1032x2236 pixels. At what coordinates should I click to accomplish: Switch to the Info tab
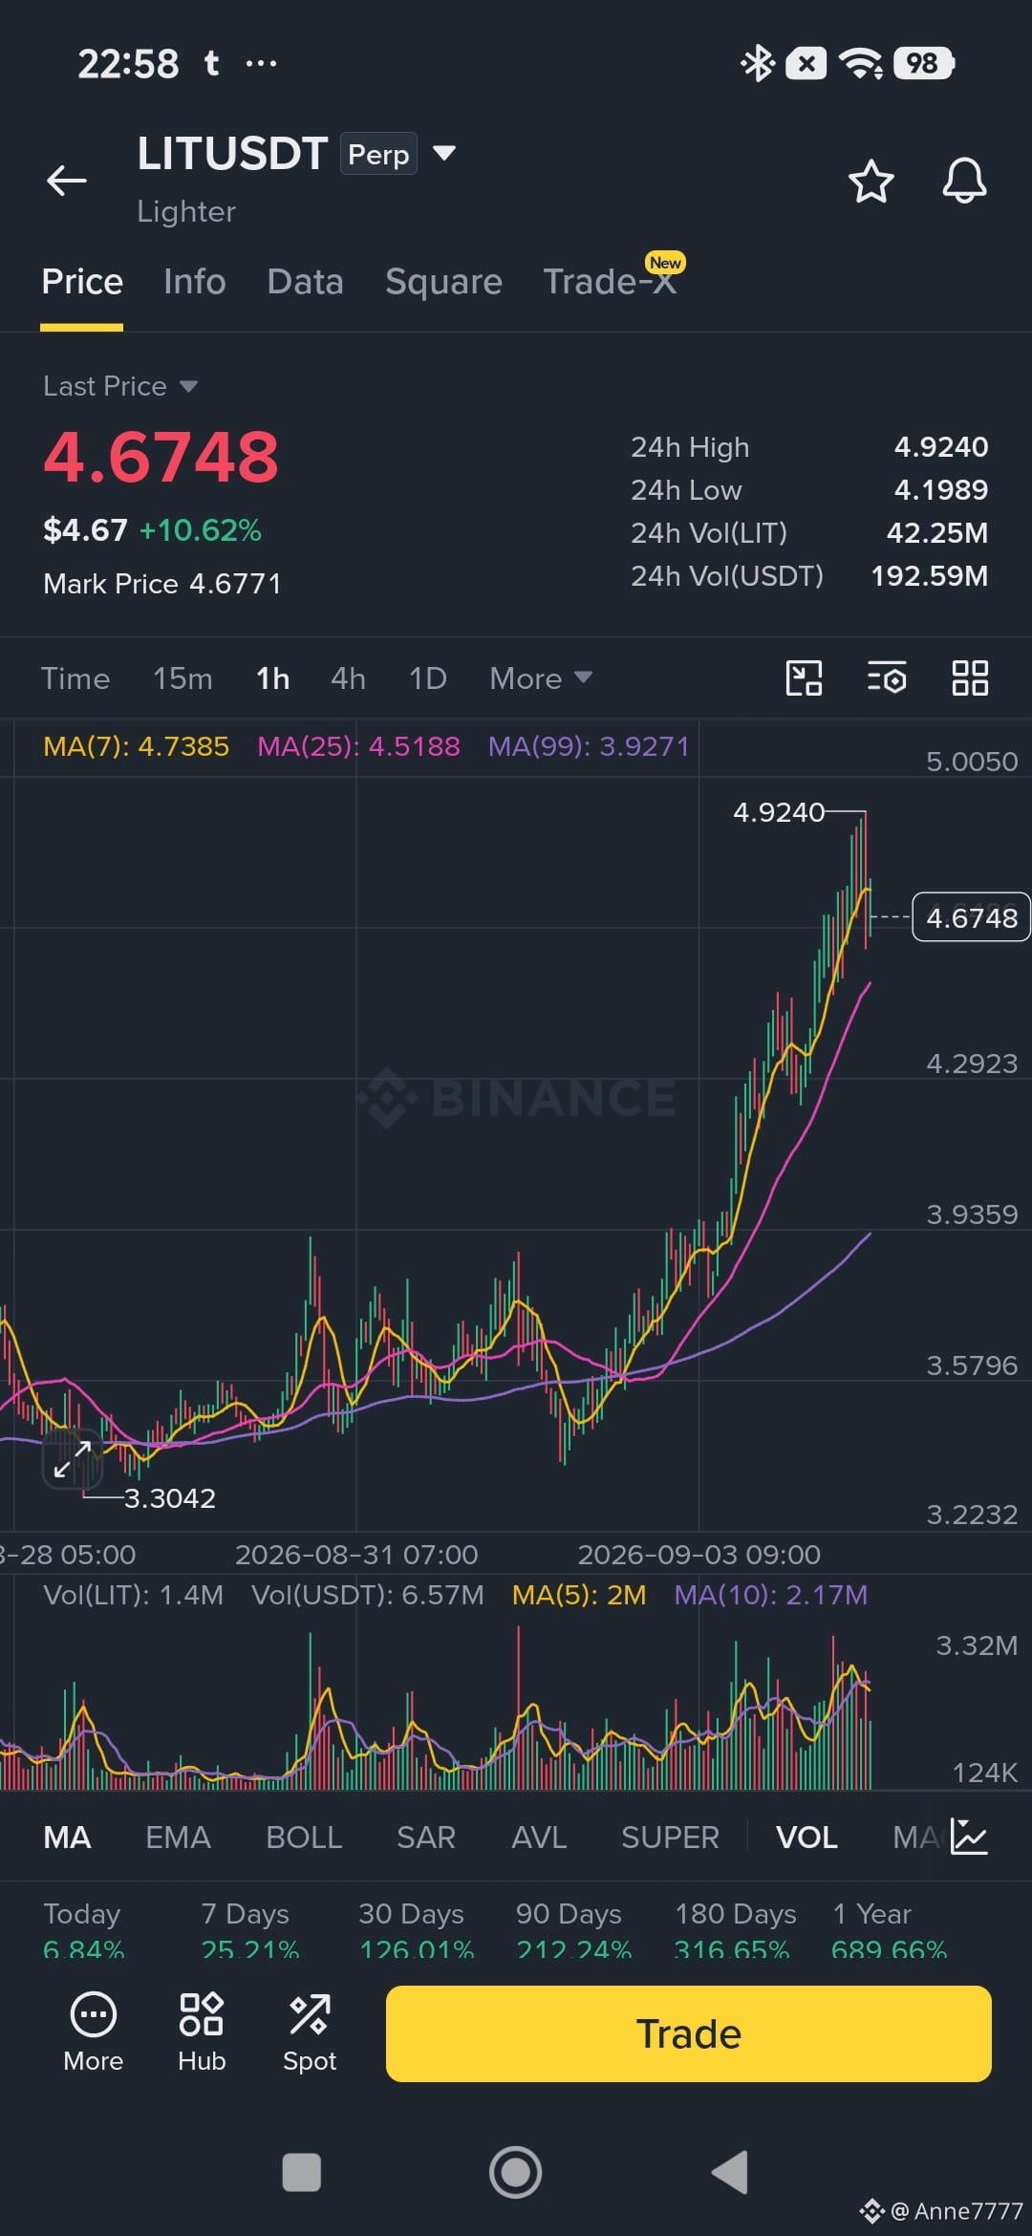[195, 282]
